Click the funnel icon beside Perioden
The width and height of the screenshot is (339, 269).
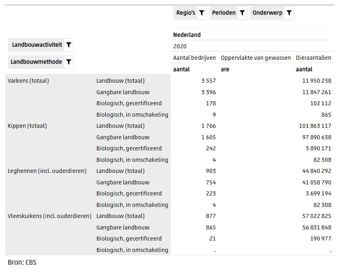[242, 13]
